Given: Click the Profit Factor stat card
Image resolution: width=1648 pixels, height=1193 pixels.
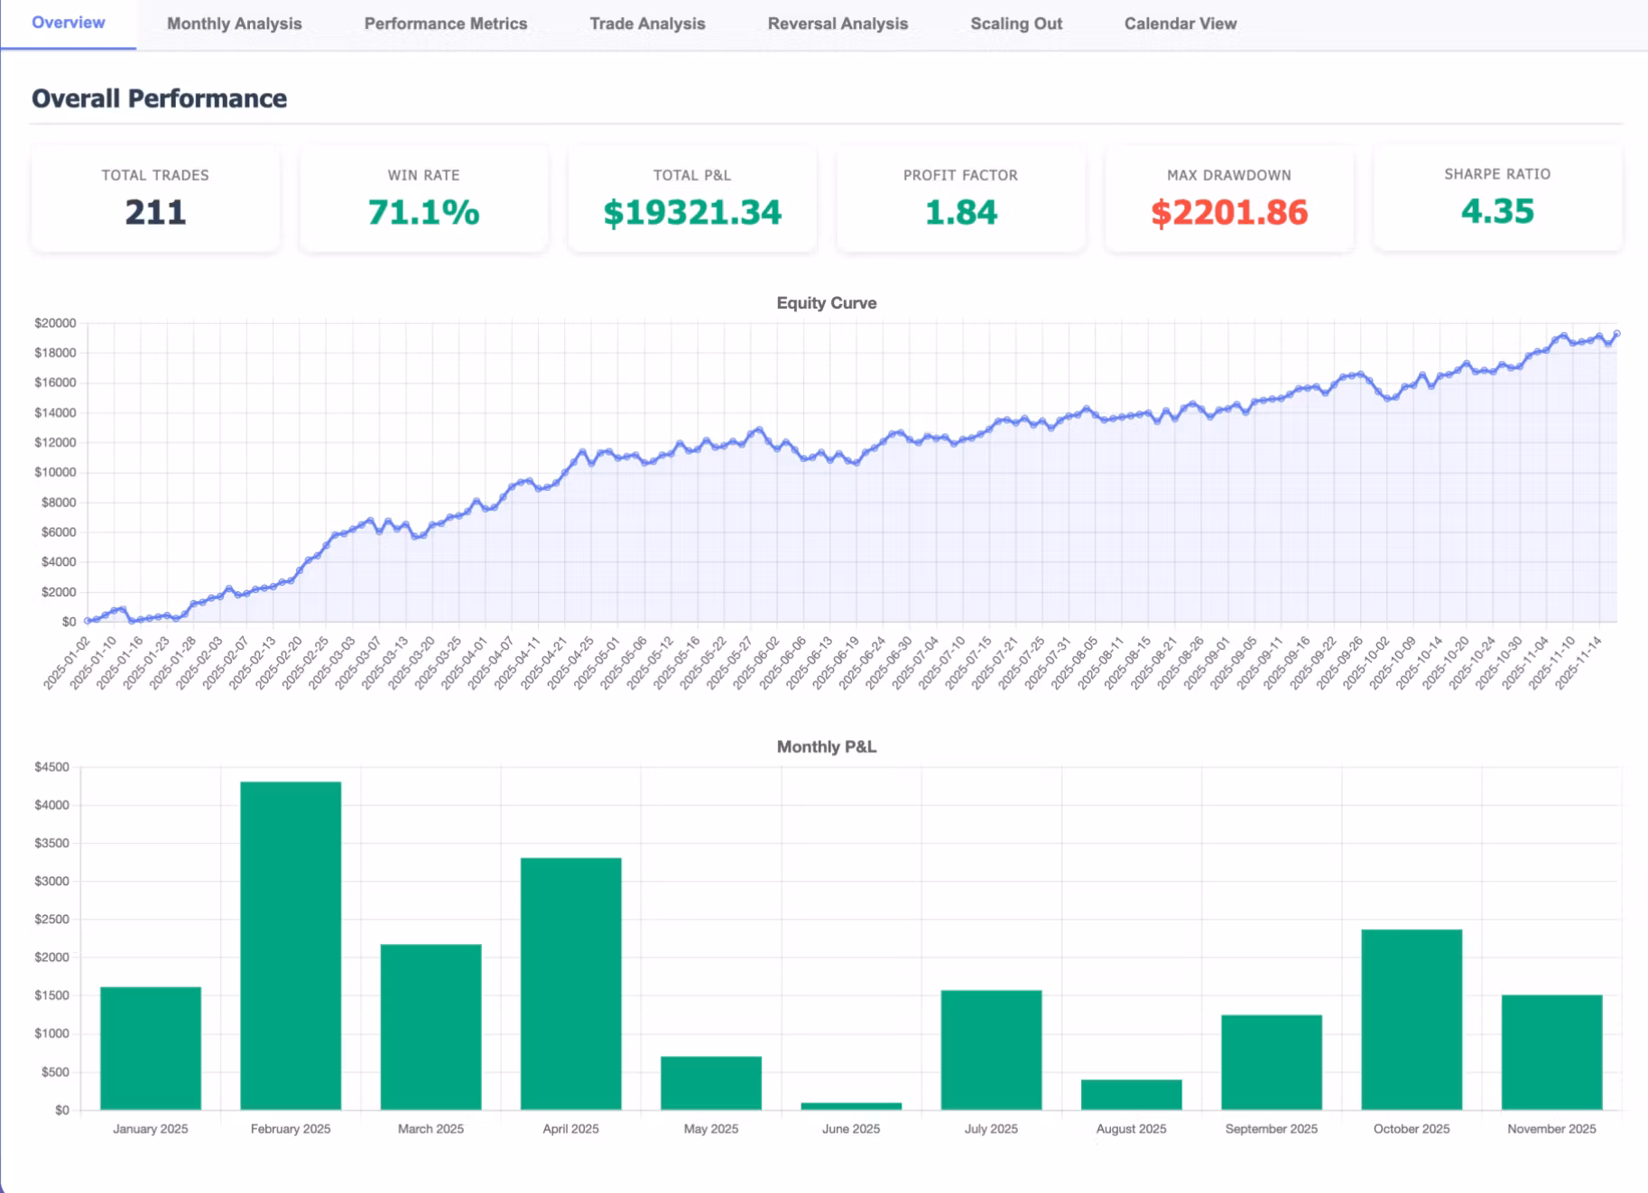Looking at the screenshot, I should 960,198.
